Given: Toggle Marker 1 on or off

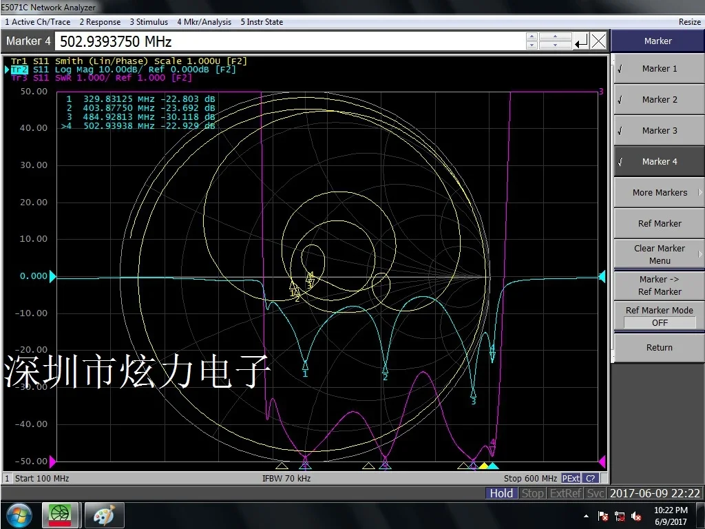Looking at the screenshot, I should [x=659, y=69].
